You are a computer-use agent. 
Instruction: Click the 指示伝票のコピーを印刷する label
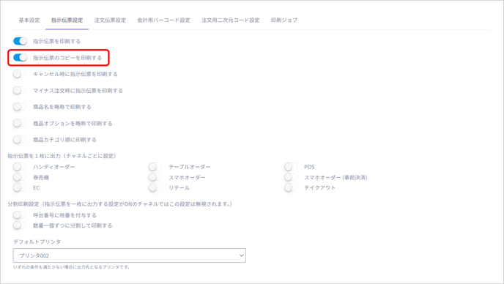(67, 58)
